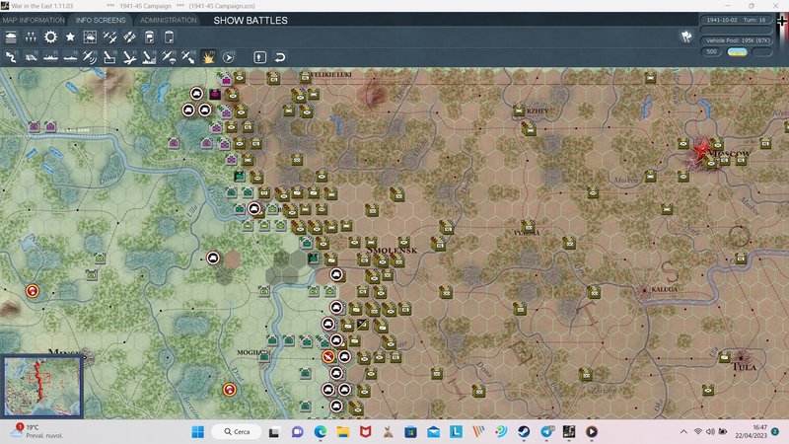Click the date and Turn 16 display
789x444 pixels.
tap(736, 20)
